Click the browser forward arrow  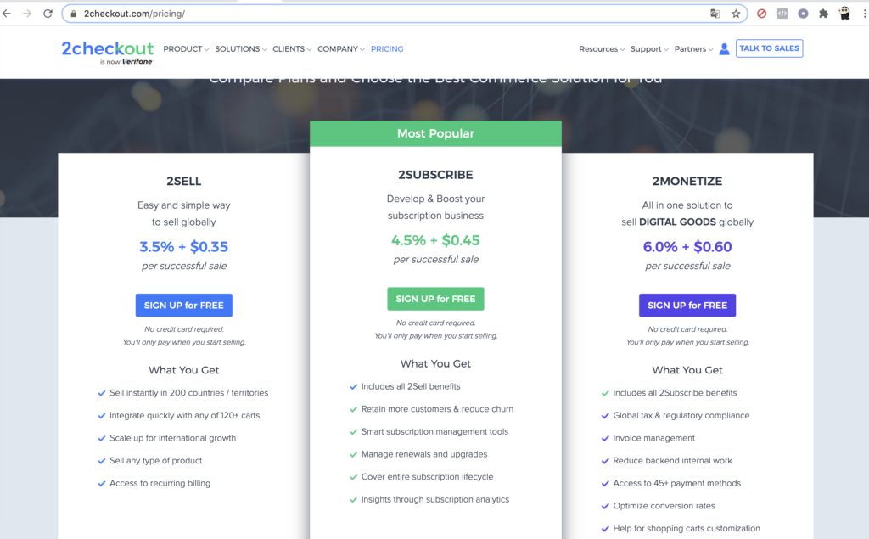tap(27, 14)
